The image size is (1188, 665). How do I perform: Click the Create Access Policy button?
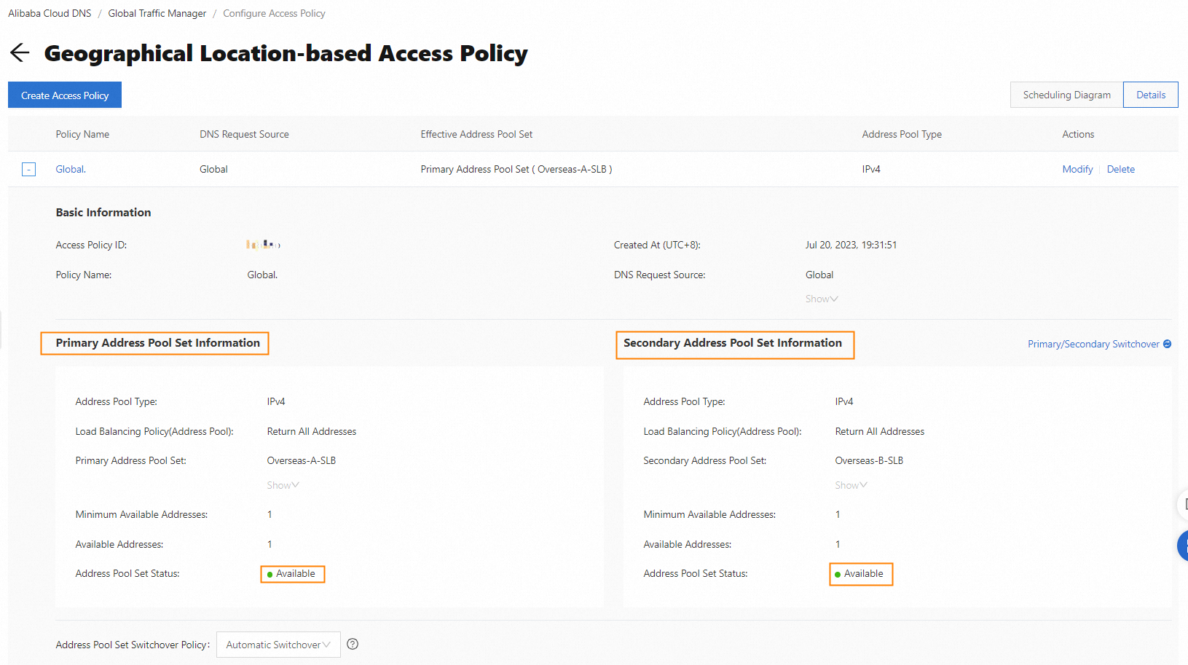click(65, 95)
